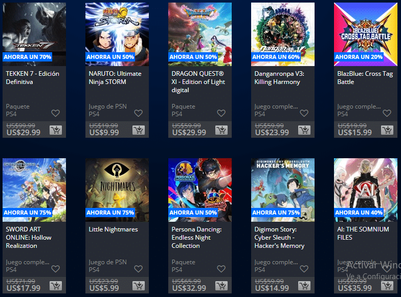
Task: Open the Digimon Story Hacker's Memory cover
Action: (283, 190)
